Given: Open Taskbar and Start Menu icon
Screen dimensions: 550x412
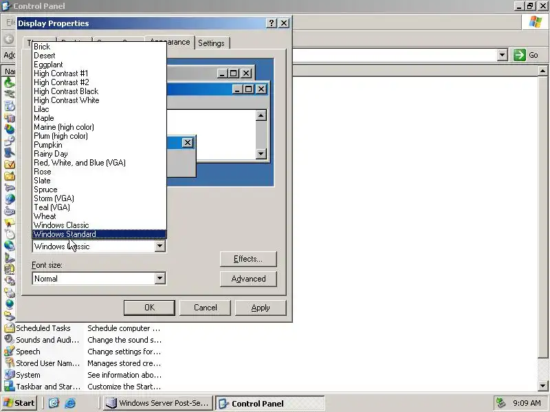Looking at the screenshot, I should [x=9, y=387].
